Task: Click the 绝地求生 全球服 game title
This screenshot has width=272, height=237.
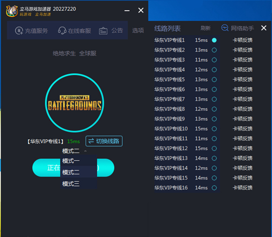Action: tap(74, 53)
